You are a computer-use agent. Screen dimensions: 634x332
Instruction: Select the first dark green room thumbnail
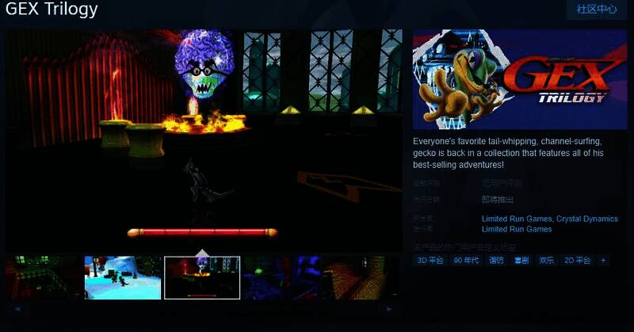coord(42,277)
